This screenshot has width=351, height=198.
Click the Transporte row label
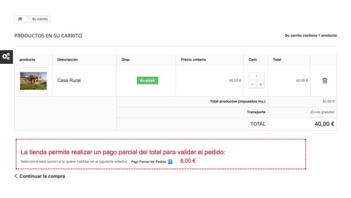click(256, 112)
